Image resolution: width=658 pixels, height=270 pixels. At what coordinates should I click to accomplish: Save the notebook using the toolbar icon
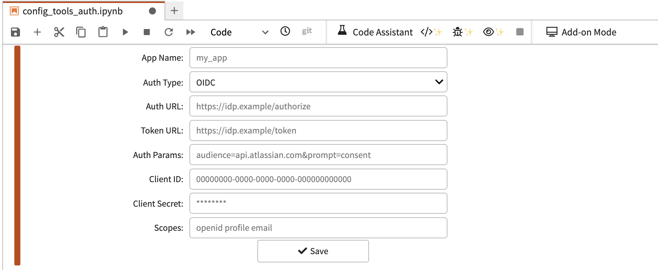click(x=15, y=32)
